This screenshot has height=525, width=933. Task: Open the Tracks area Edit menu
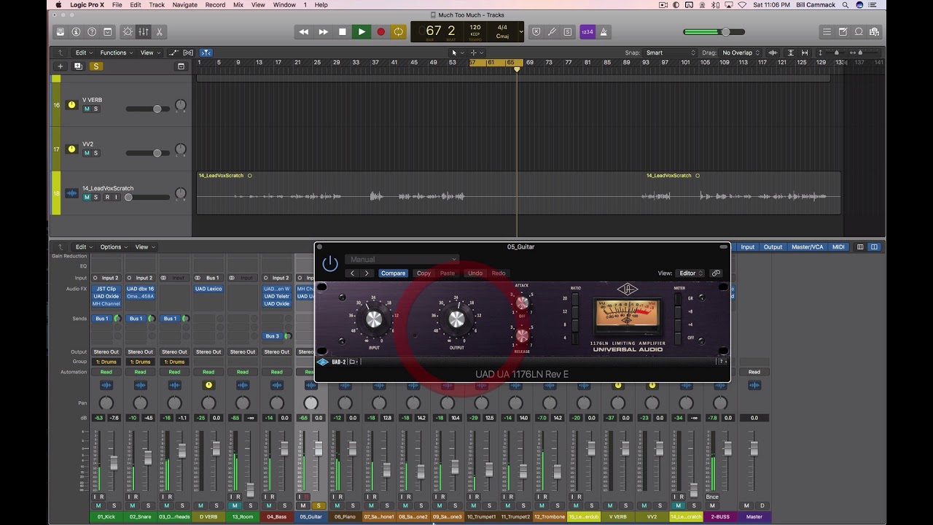point(83,52)
